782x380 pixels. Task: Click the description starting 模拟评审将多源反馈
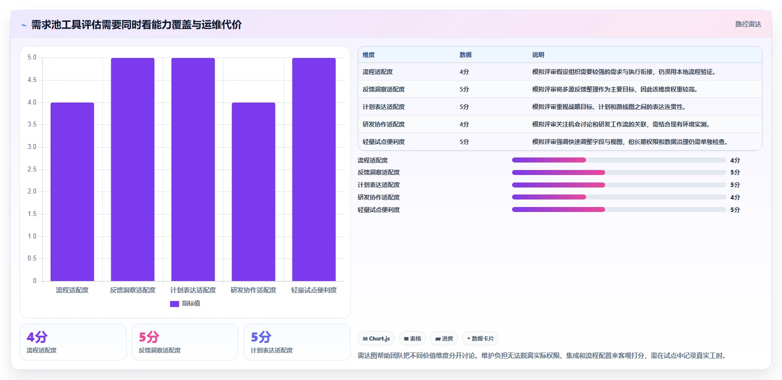tap(615, 89)
